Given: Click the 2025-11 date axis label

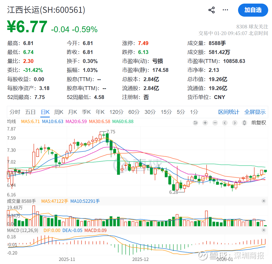Looking at the screenshot, I should [x=67, y=259].
